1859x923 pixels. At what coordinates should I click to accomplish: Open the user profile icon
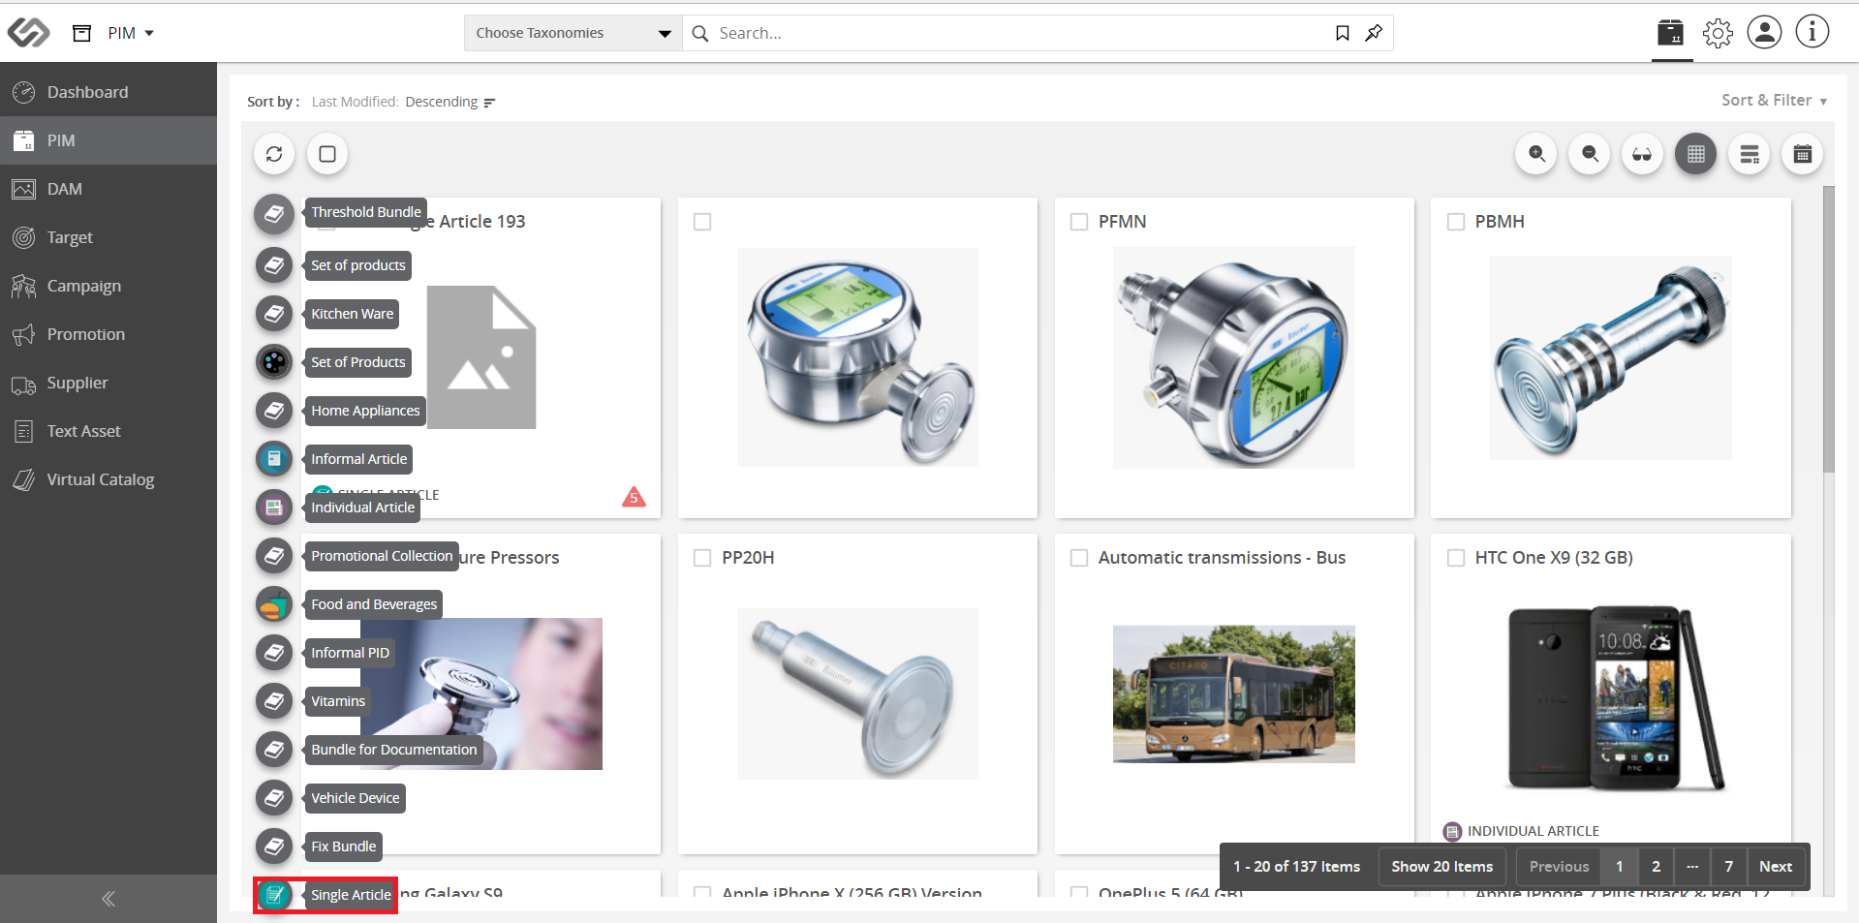coord(1764,32)
